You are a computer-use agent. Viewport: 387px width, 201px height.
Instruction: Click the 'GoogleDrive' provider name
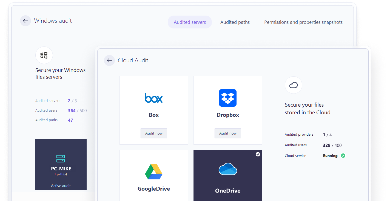coord(154,189)
